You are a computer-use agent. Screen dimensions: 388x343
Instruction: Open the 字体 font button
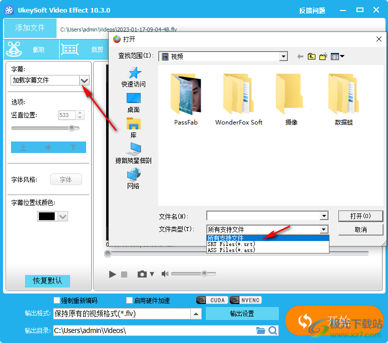pos(66,179)
